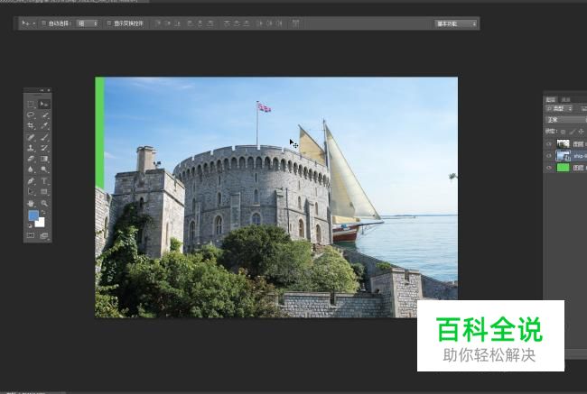Toggle Quick Mask mode
This screenshot has width=587, height=394.
pyautogui.click(x=31, y=235)
